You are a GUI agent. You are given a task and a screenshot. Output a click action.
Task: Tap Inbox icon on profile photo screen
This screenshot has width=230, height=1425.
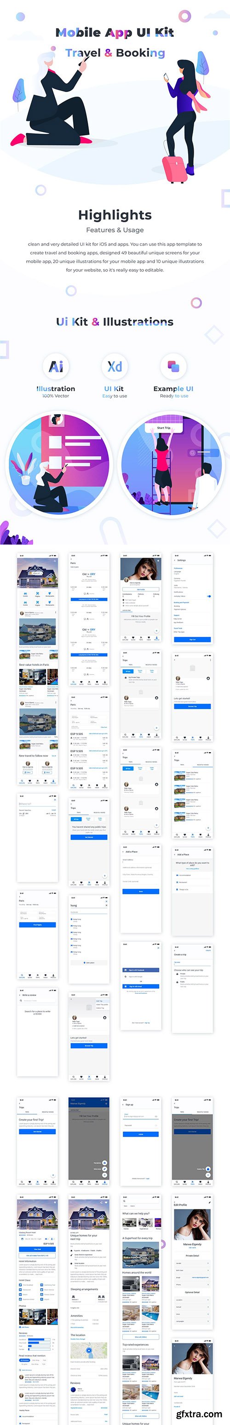click(x=149, y=638)
